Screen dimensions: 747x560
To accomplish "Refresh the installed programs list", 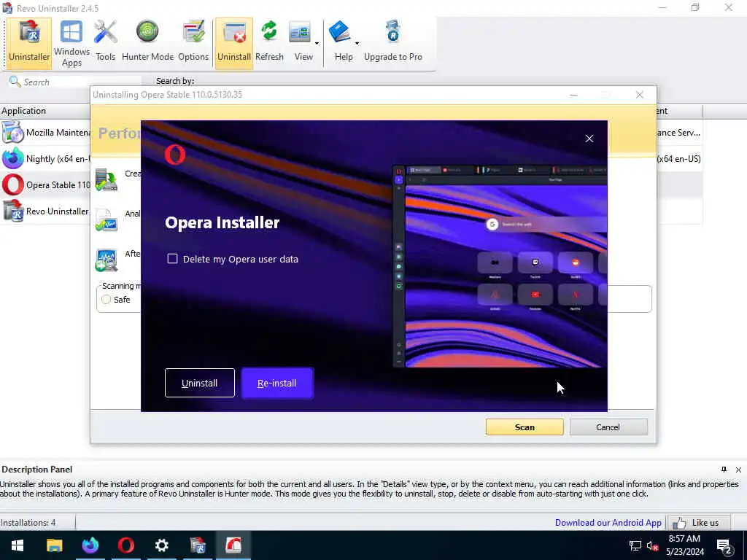I will (269, 42).
